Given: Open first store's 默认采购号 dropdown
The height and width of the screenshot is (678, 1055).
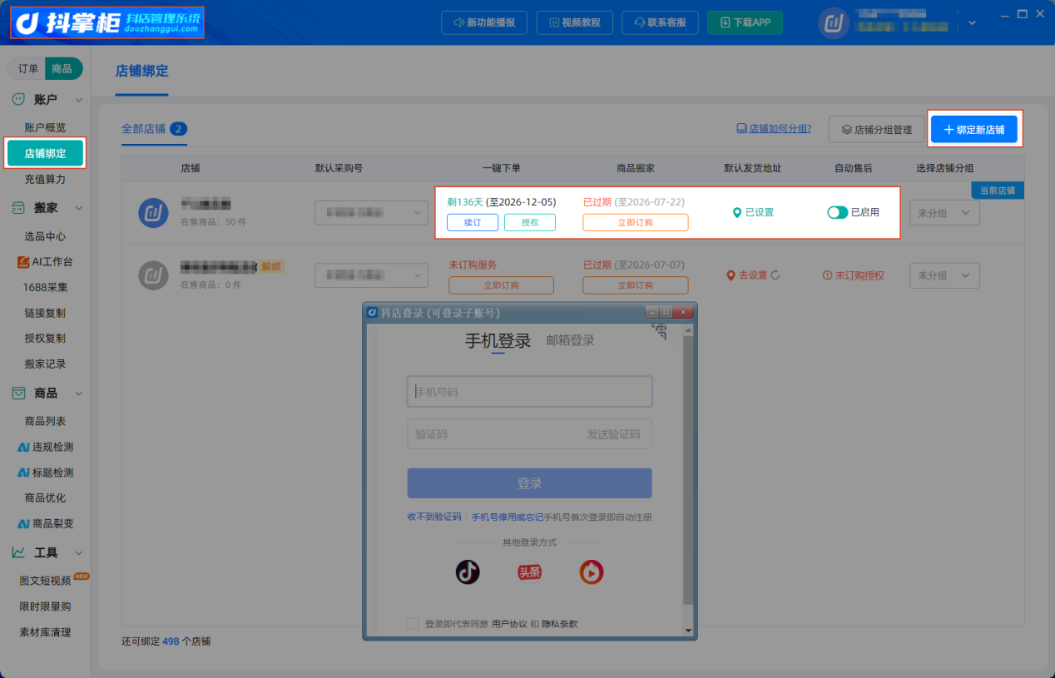Looking at the screenshot, I should click(x=372, y=213).
